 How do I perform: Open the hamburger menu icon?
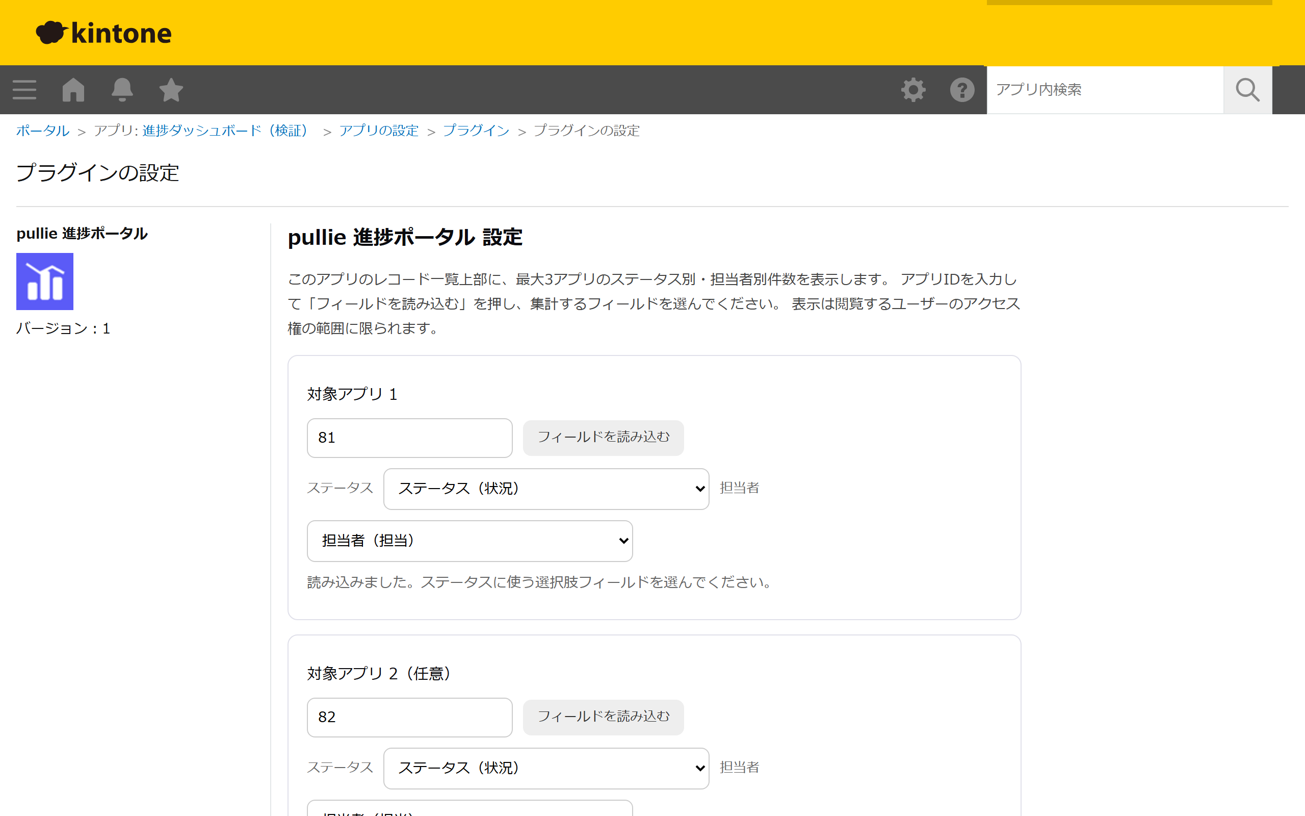click(x=24, y=90)
